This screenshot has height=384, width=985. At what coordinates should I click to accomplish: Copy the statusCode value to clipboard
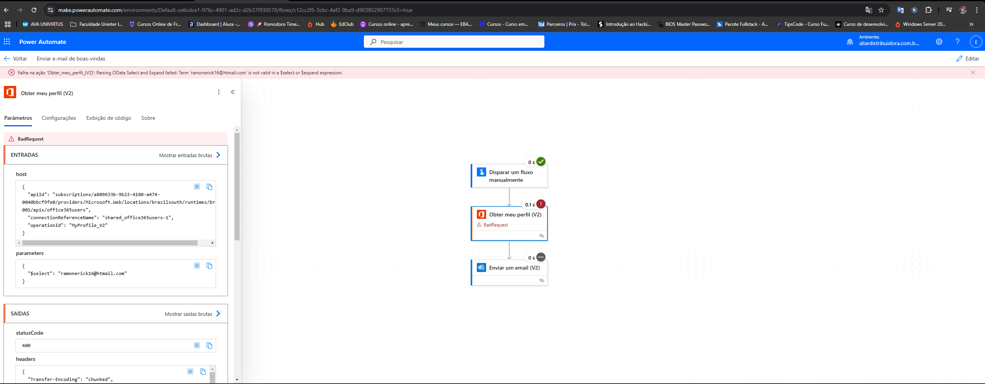click(x=210, y=345)
